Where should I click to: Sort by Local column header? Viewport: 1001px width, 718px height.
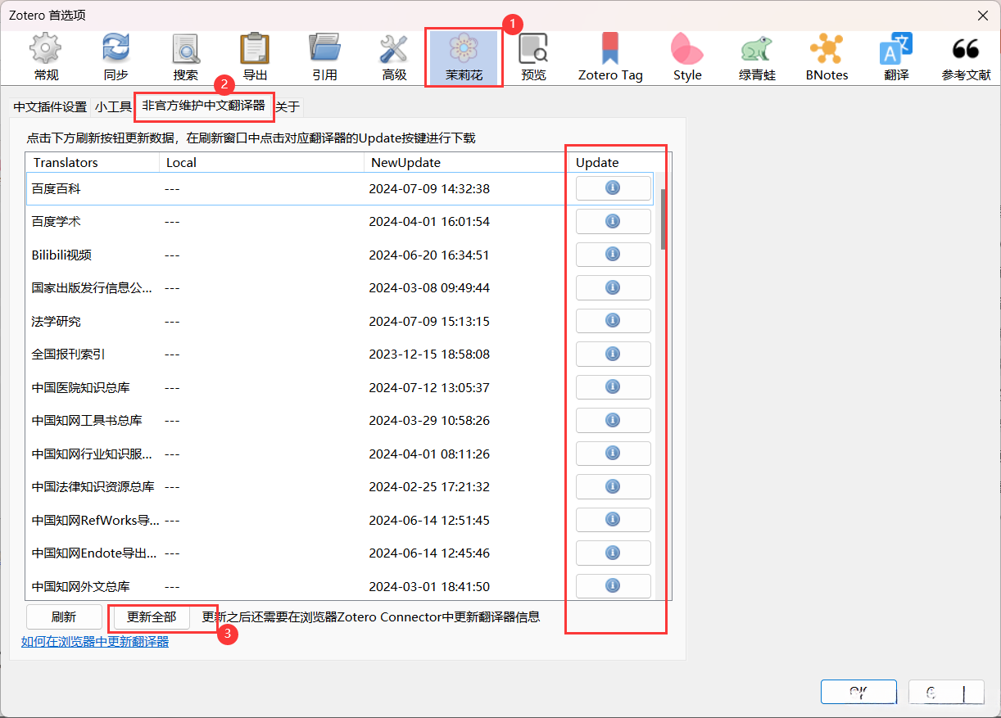(261, 162)
